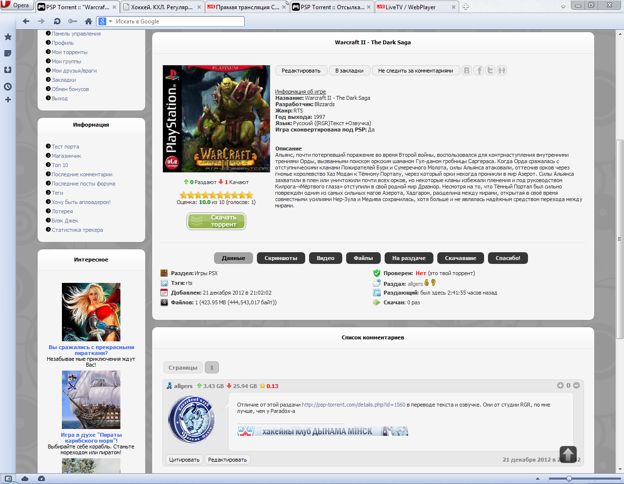624x484 pixels.
Task: Click "Редактировать" under the comment
Action: [228, 460]
